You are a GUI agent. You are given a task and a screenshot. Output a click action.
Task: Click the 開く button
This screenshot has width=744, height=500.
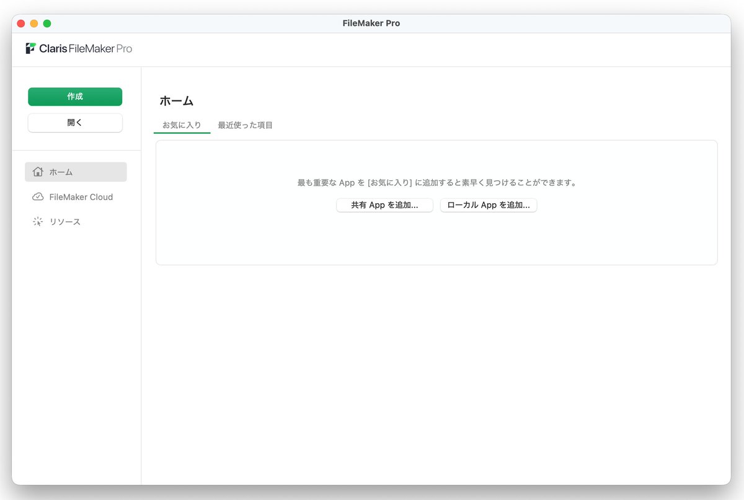click(74, 123)
